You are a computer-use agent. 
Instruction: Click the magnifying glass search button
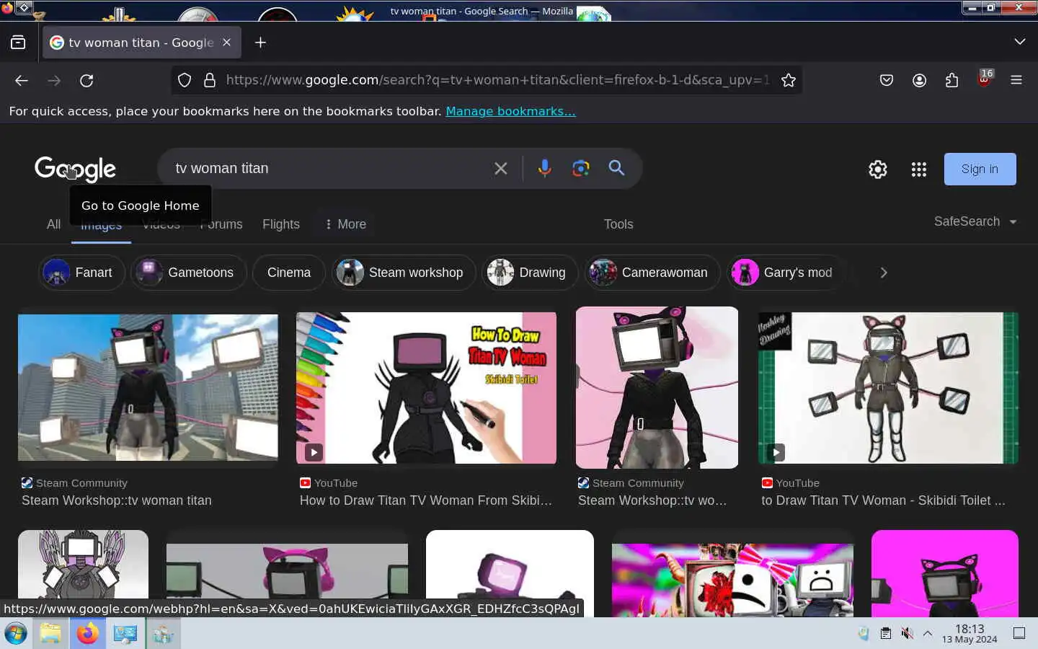coord(616,168)
